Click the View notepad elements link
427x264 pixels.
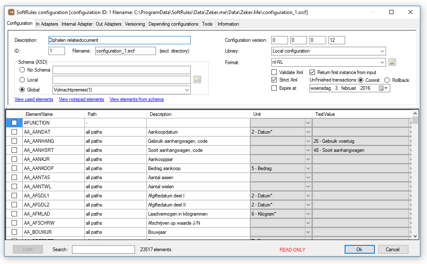point(82,99)
